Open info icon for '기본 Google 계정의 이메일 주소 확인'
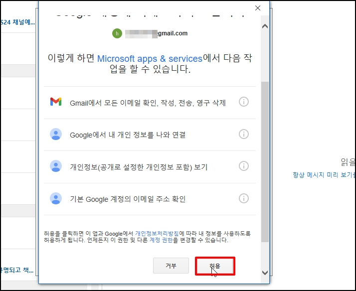 click(x=244, y=198)
